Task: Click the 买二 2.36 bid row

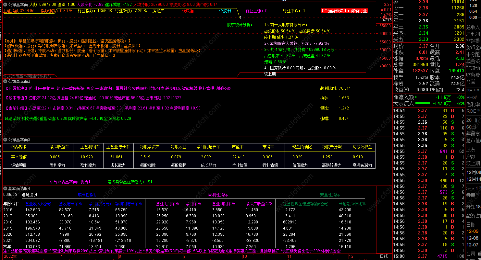Action: pos(429,21)
